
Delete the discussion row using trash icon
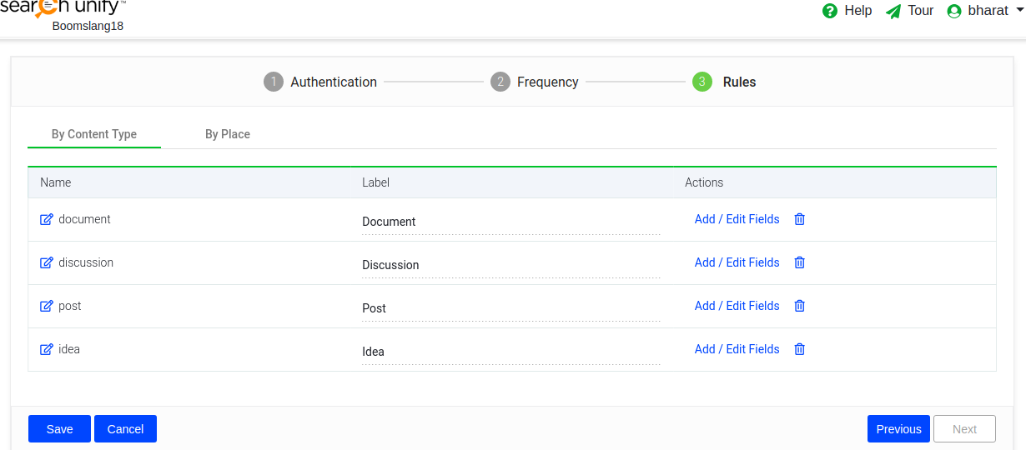[799, 262]
